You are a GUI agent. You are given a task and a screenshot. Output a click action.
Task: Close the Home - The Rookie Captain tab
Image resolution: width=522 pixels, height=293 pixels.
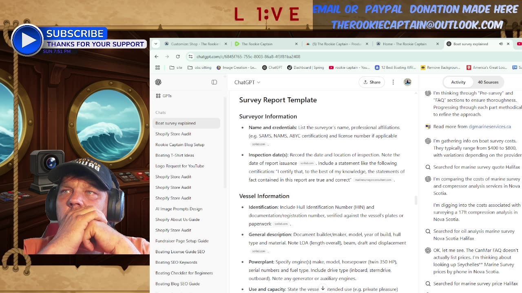[x=438, y=44]
